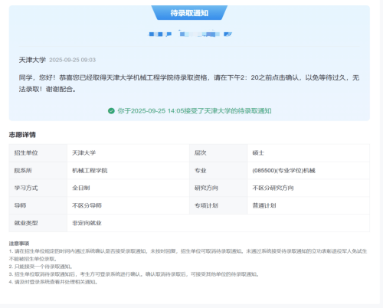Click the 待录取通知 header banner
The height and width of the screenshot is (308, 383).
189,13
